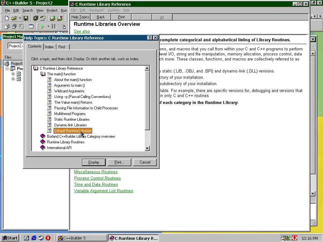Open the Bookmark menu in help window
The width and height of the screenshot is (323, 242).
coord(97,10)
